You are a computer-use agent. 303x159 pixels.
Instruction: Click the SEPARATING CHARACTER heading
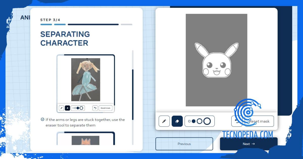point(65,38)
